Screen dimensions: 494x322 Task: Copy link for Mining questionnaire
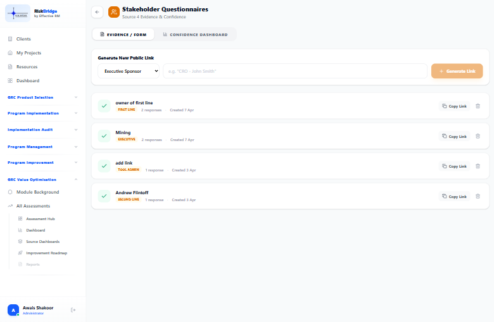[x=454, y=136]
